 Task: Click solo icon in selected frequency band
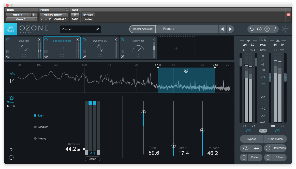tap(186, 71)
